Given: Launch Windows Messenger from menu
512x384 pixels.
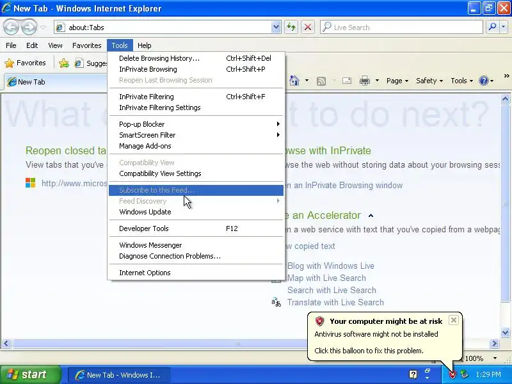Looking at the screenshot, I should click(196, 245).
